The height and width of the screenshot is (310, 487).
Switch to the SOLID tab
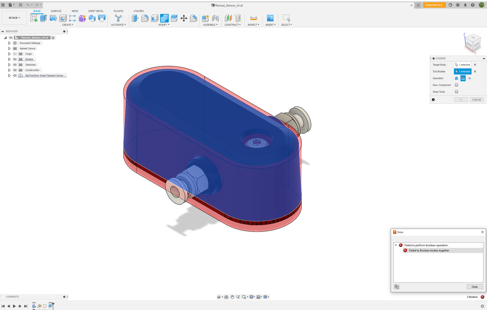(37, 11)
